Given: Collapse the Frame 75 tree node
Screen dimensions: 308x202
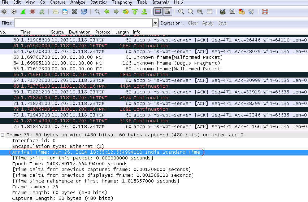Looking at the screenshot, I should (3, 135).
